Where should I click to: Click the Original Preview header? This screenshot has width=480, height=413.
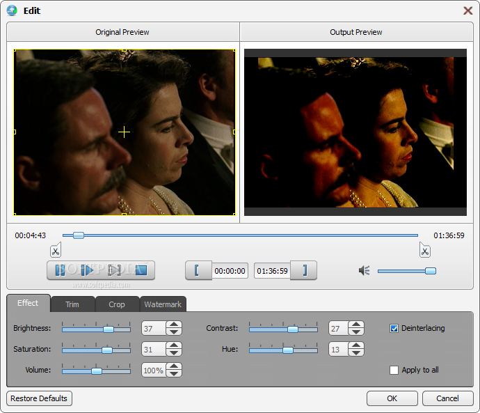122,32
